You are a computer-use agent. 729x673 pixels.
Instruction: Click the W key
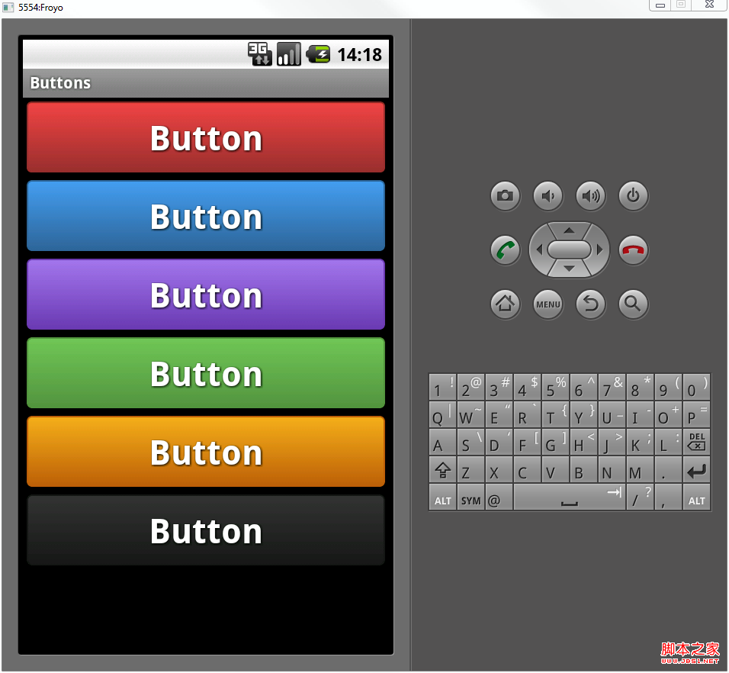tap(471, 414)
